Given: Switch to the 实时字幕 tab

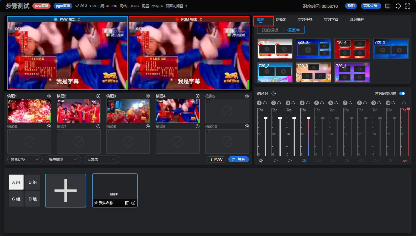Looking at the screenshot, I should (x=331, y=20).
